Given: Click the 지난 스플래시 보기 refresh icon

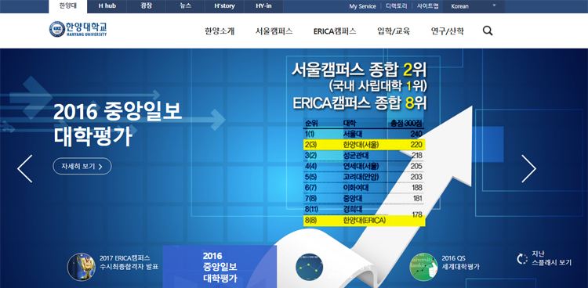Looking at the screenshot, I should click(522, 259).
